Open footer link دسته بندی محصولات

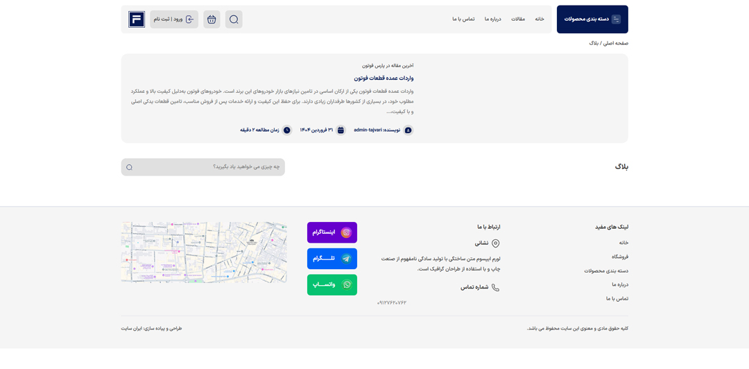(606, 271)
